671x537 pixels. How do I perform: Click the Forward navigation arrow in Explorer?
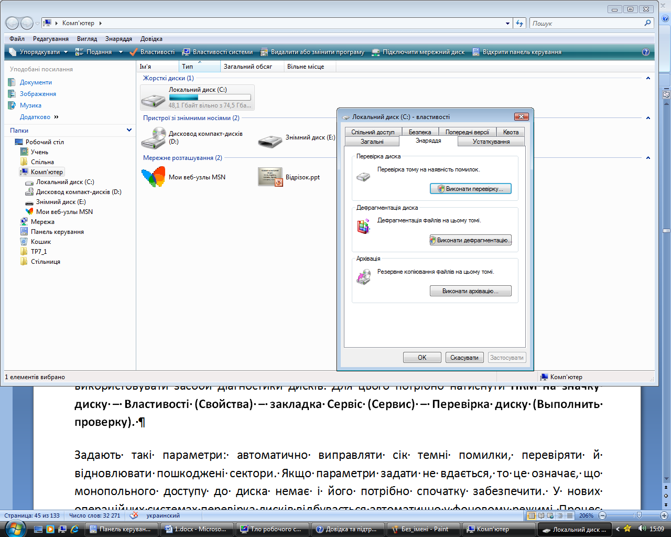(27, 23)
